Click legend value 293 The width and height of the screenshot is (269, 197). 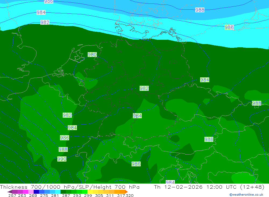77,195
